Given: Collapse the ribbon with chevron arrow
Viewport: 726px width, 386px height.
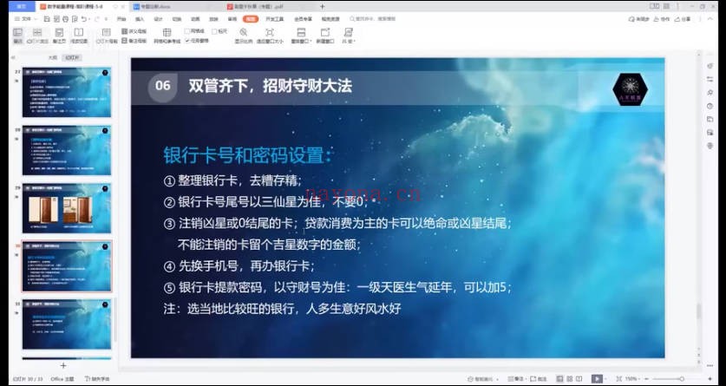Looking at the screenshot, I should [711, 19].
